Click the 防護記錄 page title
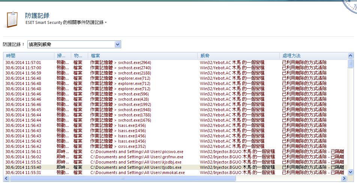Screen dimensions: 357x183 37,15
